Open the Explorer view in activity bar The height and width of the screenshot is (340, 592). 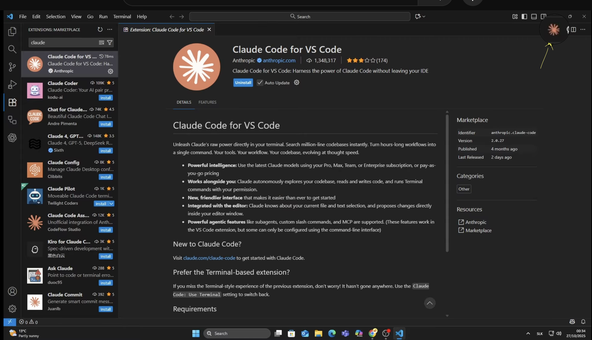(12, 31)
